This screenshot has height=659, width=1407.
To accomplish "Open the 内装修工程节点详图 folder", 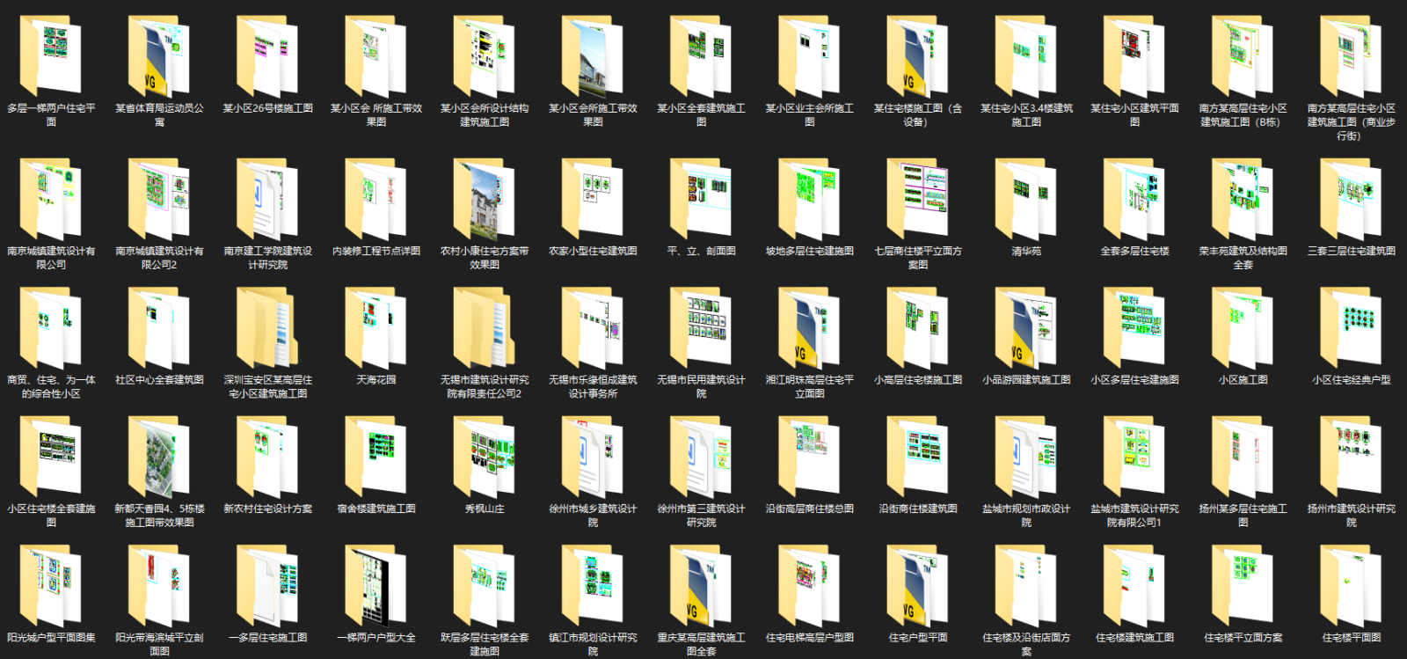I will click(x=376, y=199).
